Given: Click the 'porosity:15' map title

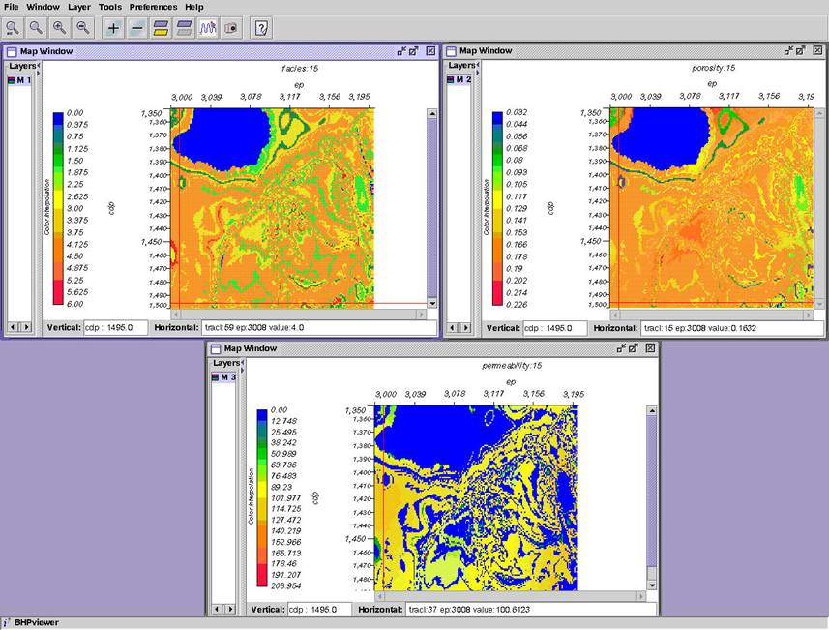Looking at the screenshot, I should 714,68.
